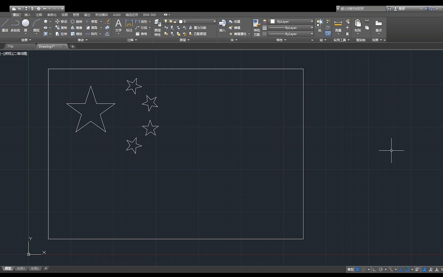The width and height of the screenshot is (443, 277).
Task: Click the Mirror (镜像) tool
Action: [x=76, y=28]
